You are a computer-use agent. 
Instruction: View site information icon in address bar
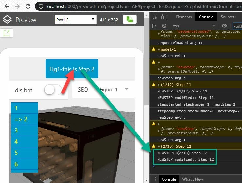coord(41,6)
